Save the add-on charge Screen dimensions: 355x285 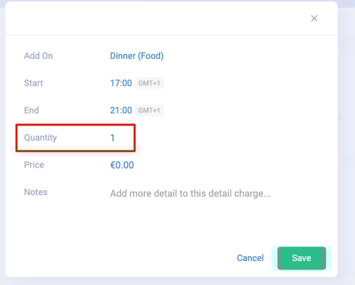(x=302, y=258)
